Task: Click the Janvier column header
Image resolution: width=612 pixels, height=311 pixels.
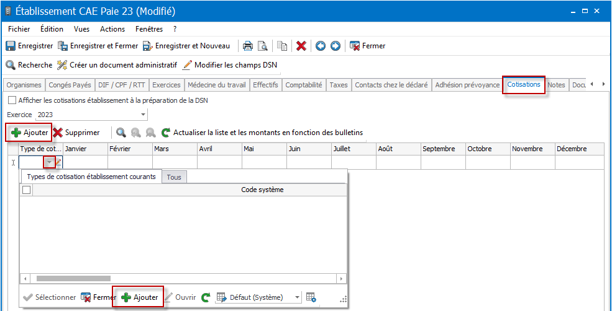Action: tap(86, 149)
